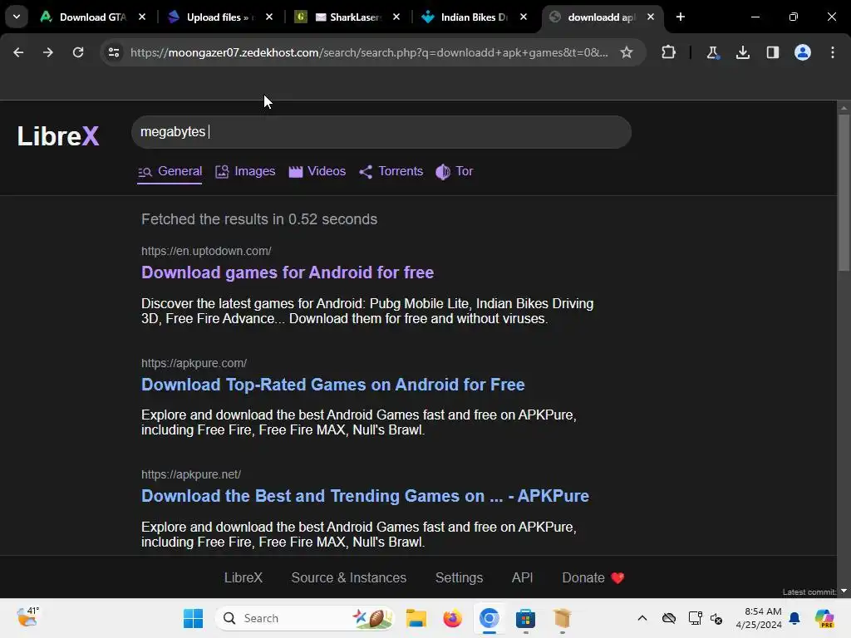
Task: Click Fetched the results in 0.52 seconds
Action: coord(259,219)
